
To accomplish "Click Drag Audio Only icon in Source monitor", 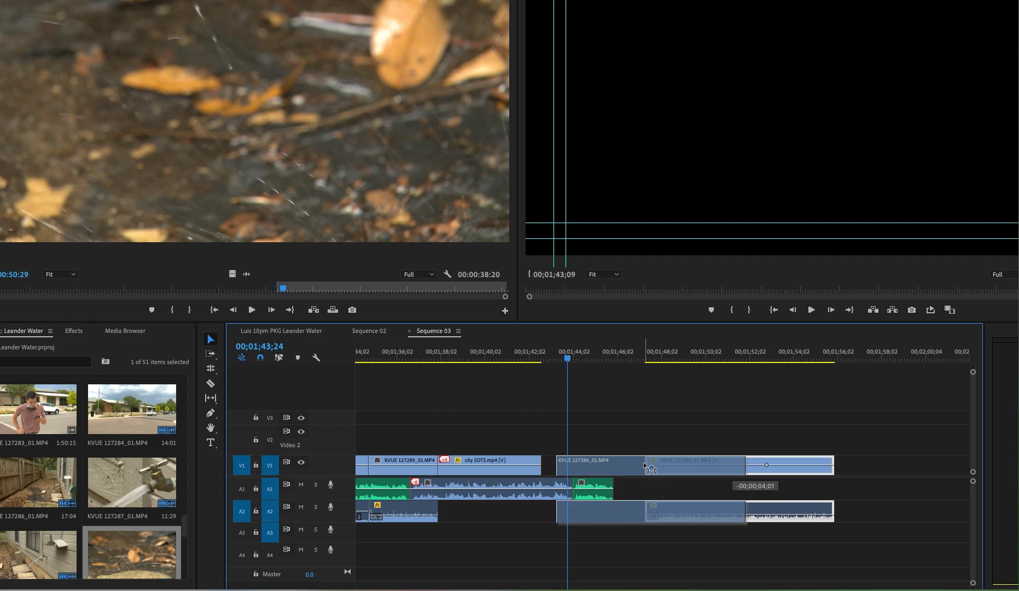I will tap(247, 274).
